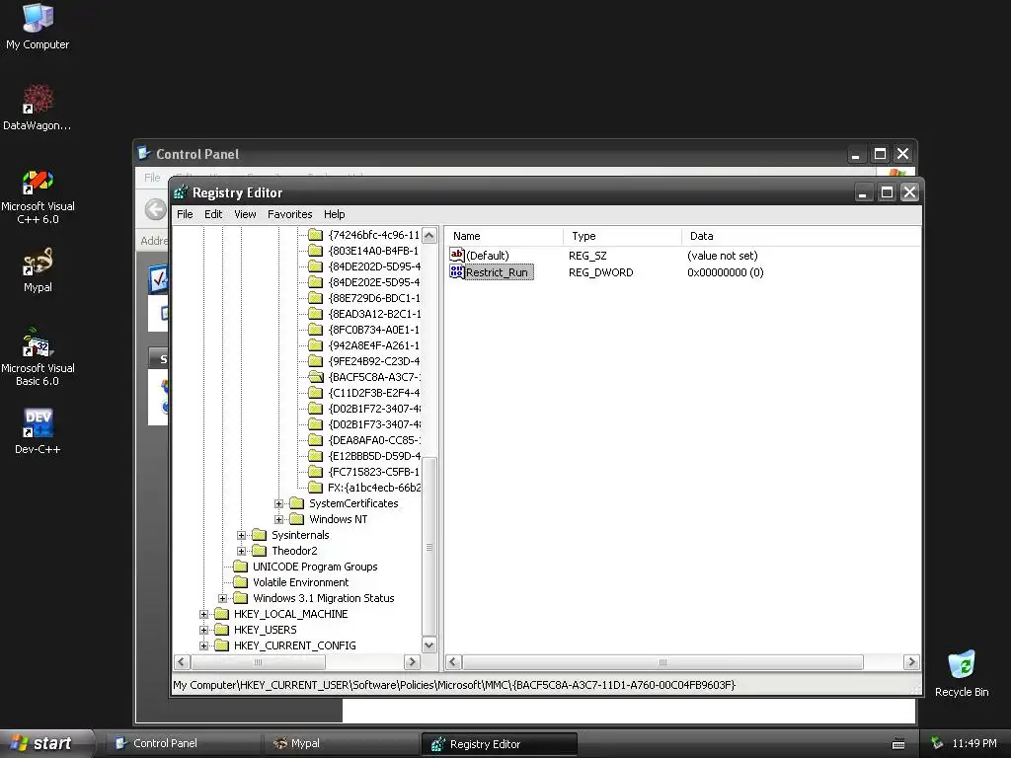Expand the HKEY_USERS hive
Image resolution: width=1011 pixels, height=758 pixels.
point(203,630)
